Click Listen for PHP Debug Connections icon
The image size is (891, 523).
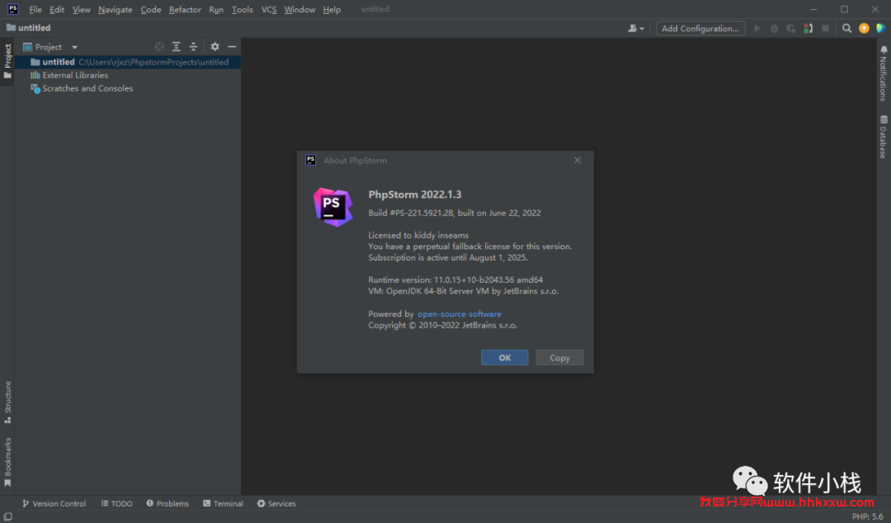pyautogui.click(x=808, y=28)
